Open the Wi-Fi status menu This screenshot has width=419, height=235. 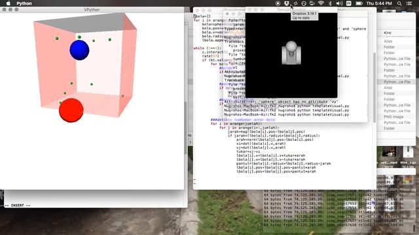[321, 3]
